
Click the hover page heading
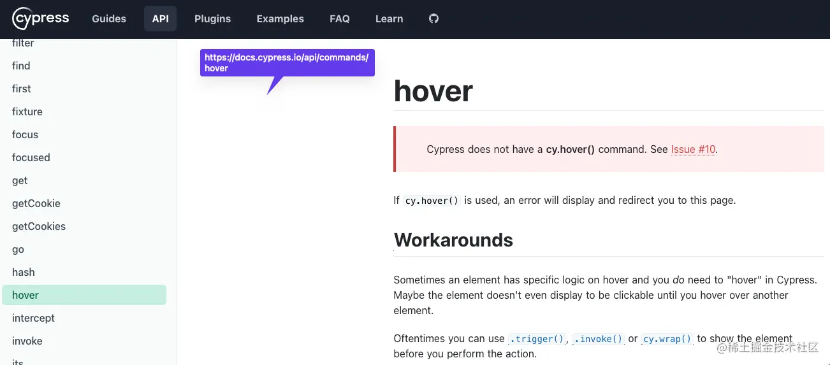(433, 90)
